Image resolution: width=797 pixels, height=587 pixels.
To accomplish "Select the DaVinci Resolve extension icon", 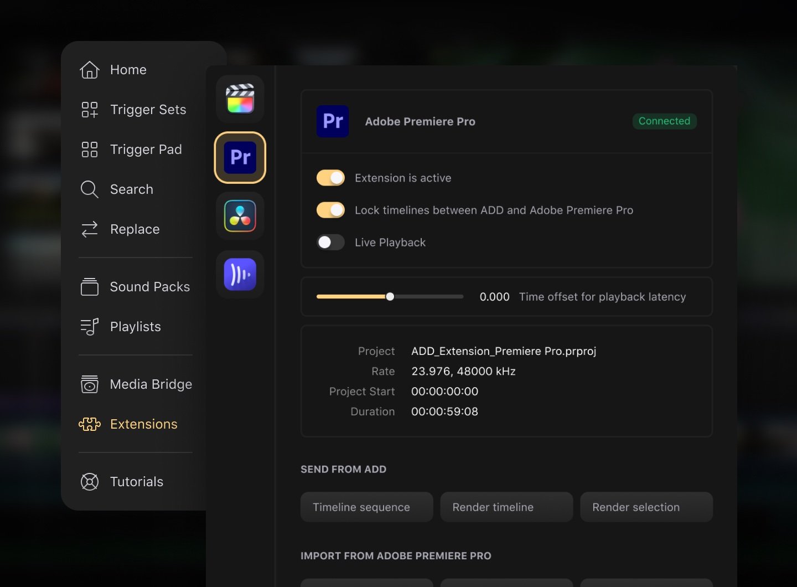I will [x=240, y=216].
